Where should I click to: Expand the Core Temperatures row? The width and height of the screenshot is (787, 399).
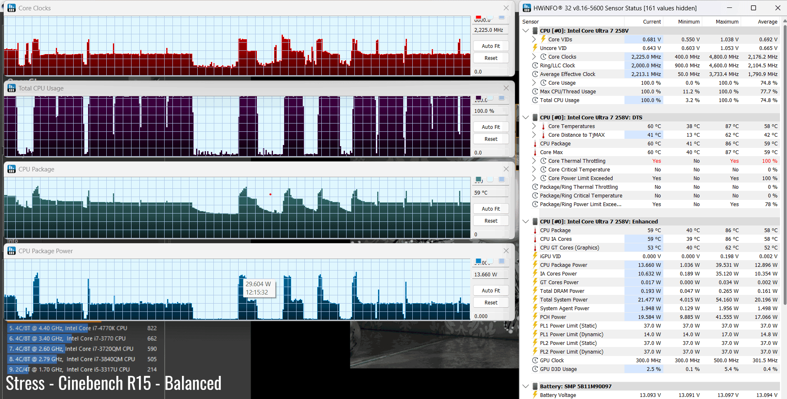tap(534, 126)
